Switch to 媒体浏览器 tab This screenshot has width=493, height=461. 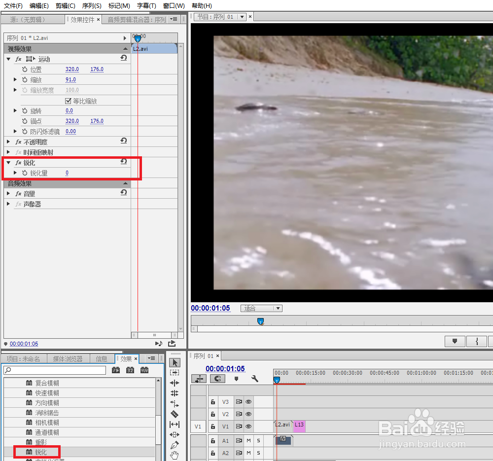68,359
